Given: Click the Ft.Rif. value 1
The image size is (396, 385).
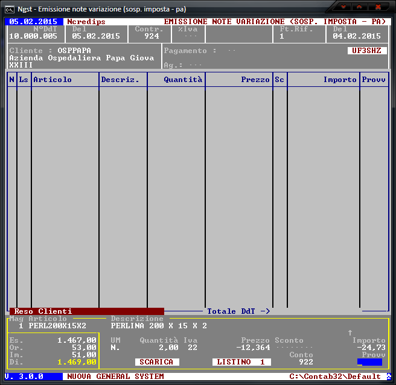Looking at the screenshot, I should (x=282, y=36).
